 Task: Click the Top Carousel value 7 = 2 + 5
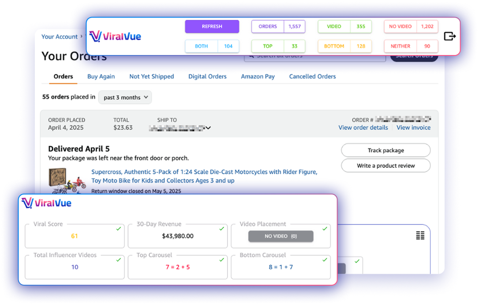click(x=178, y=267)
